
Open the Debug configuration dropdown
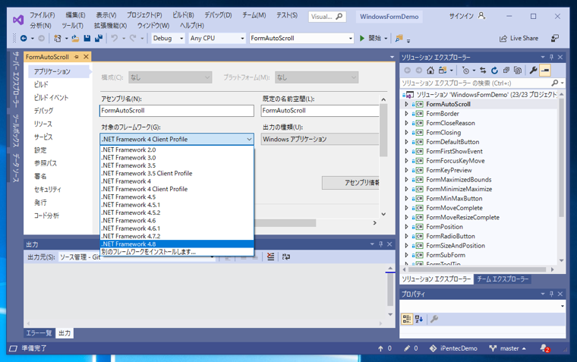[x=181, y=38]
